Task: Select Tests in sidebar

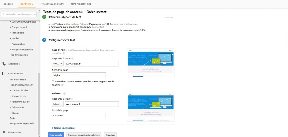Action: (12, 118)
